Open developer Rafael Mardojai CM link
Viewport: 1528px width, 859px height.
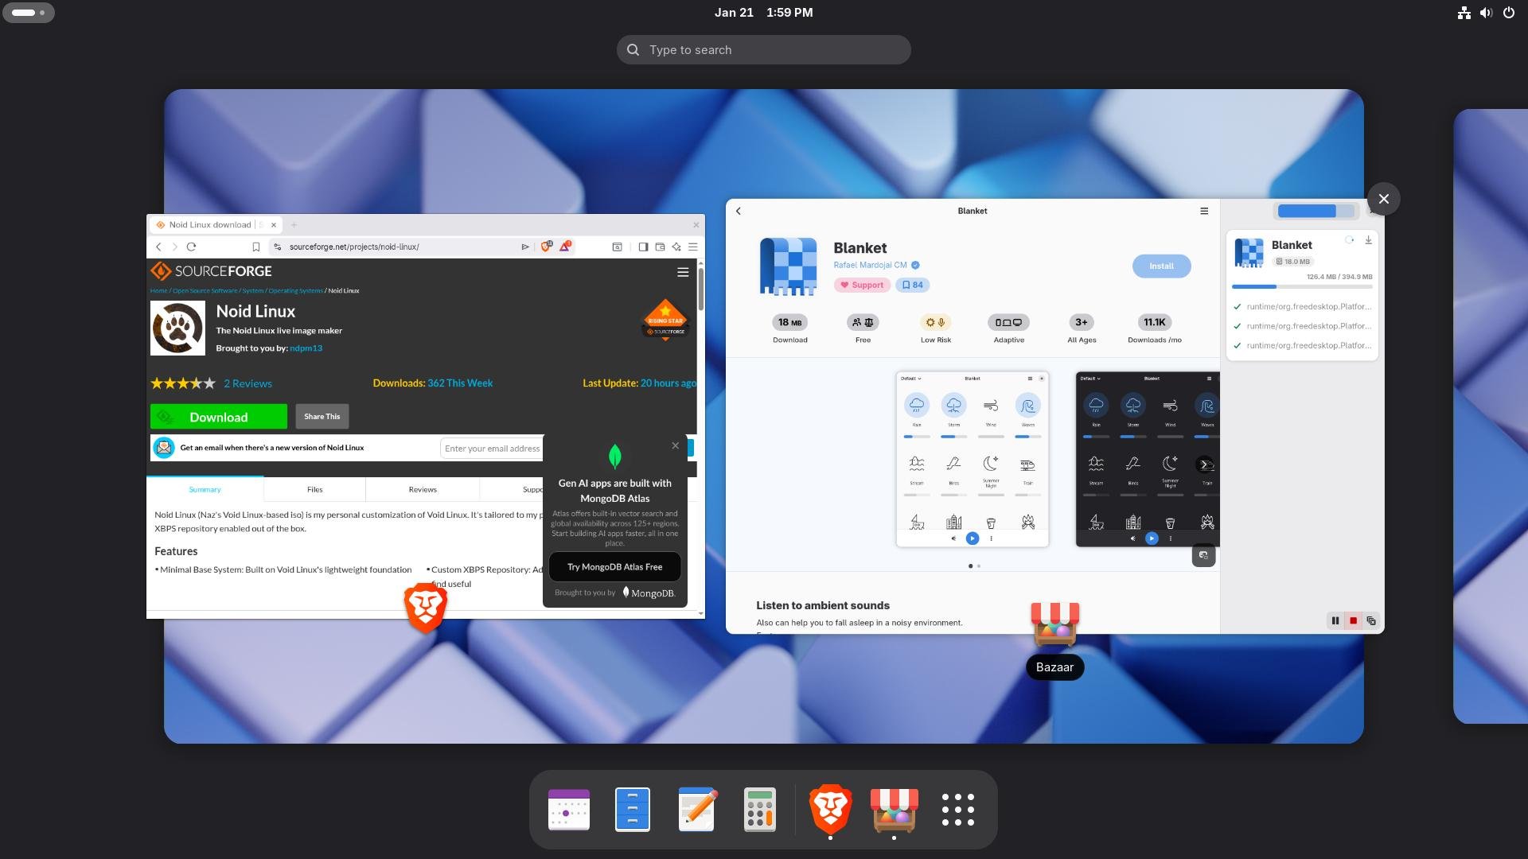(870, 265)
